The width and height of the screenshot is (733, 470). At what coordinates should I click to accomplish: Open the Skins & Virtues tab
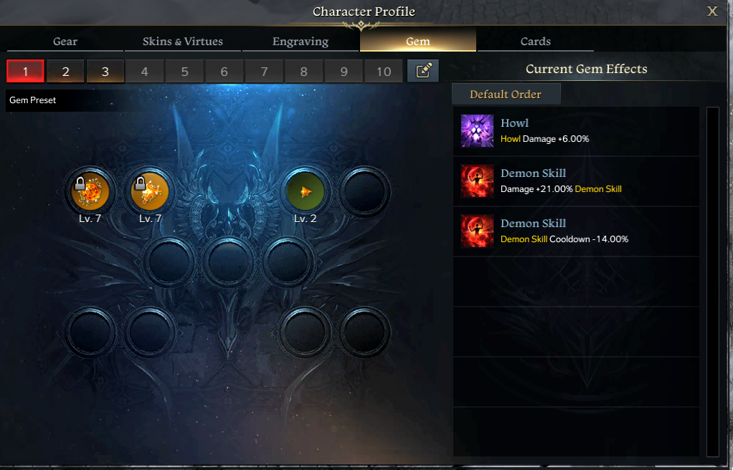click(183, 41)
